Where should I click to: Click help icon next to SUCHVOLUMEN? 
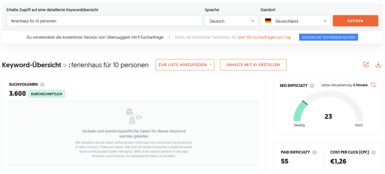pyautogui.click(x=42, y=85)
